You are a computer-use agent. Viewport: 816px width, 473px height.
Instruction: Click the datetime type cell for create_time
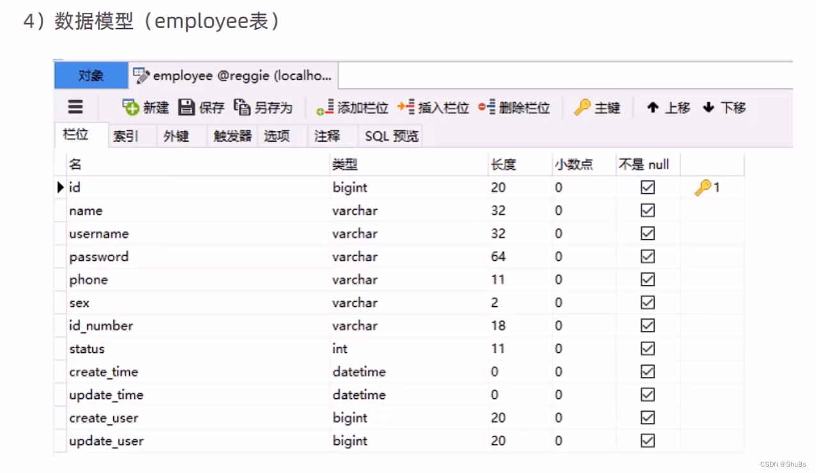409,371
